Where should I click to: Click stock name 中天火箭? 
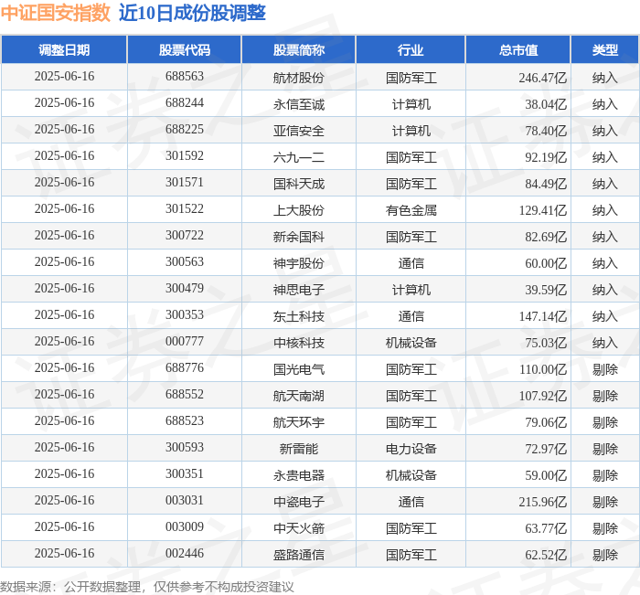[x=299, y=528]
